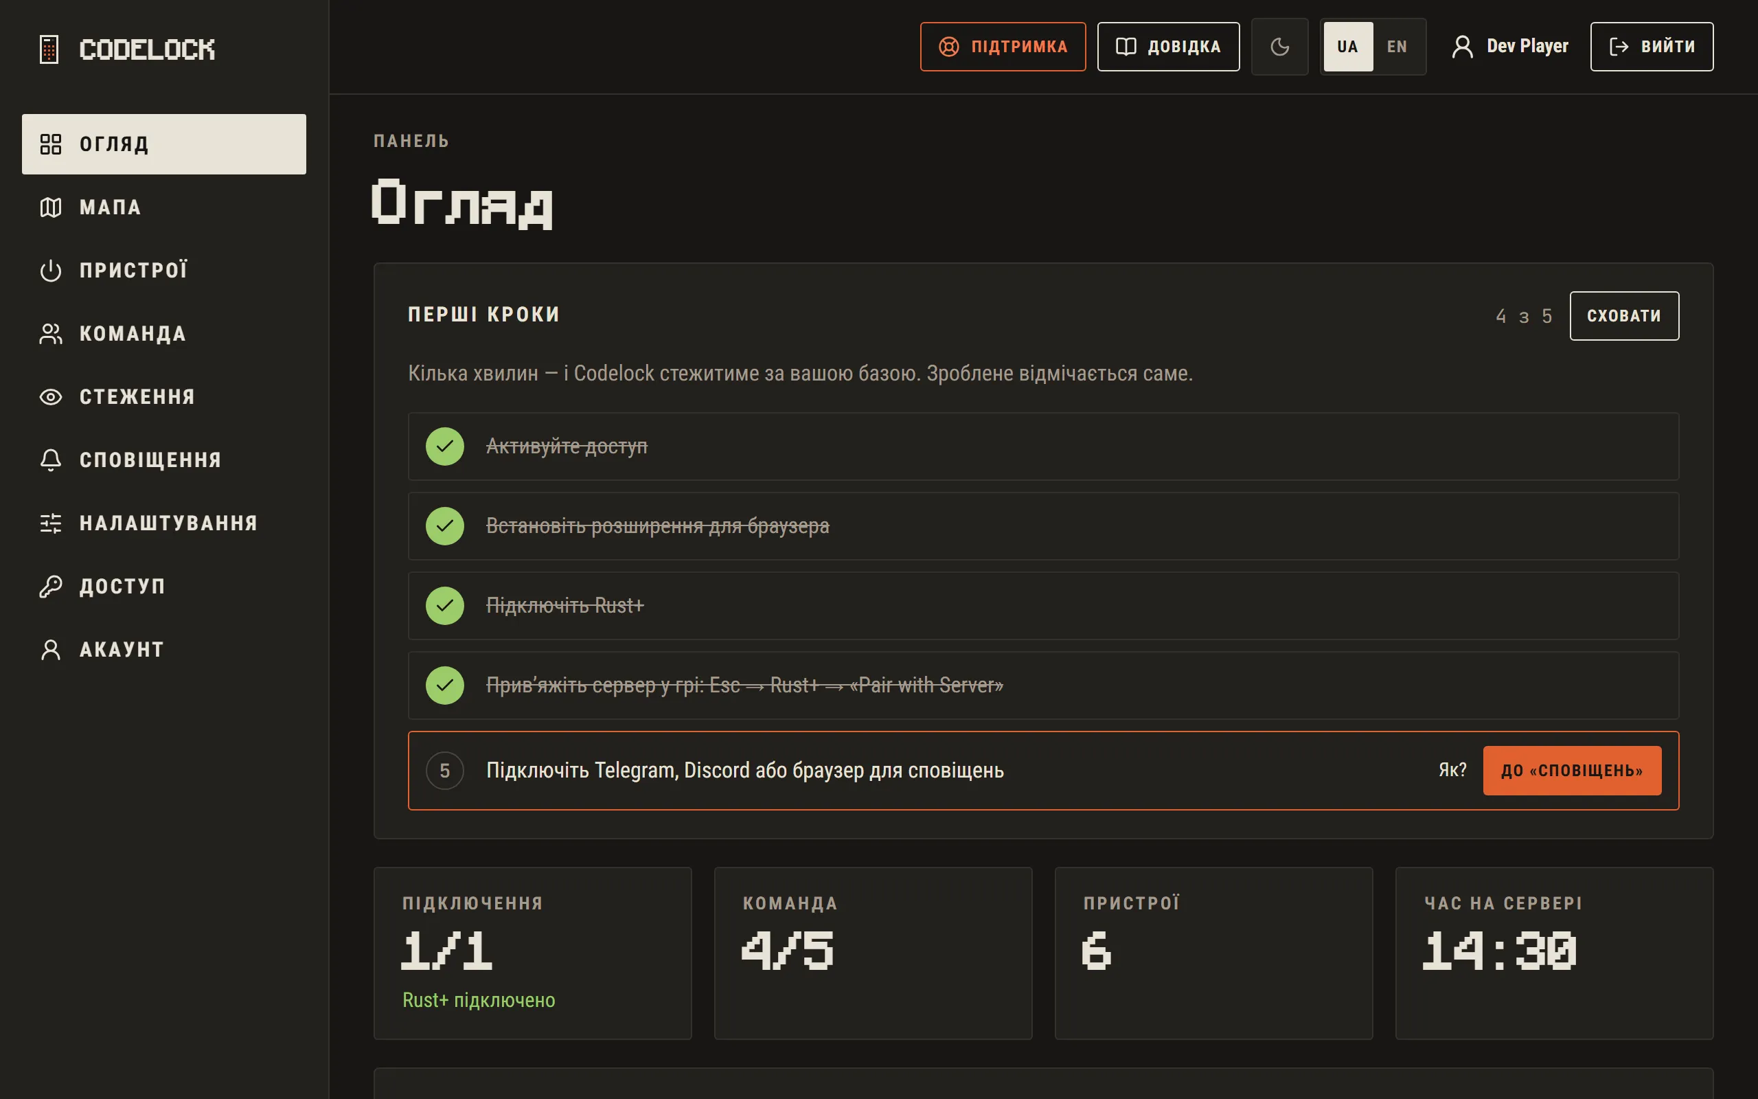Click the checkmark beside Активуйте доступ
Image resolution: width=1758 pixels, height=1099 pixels.
(444, 446)
